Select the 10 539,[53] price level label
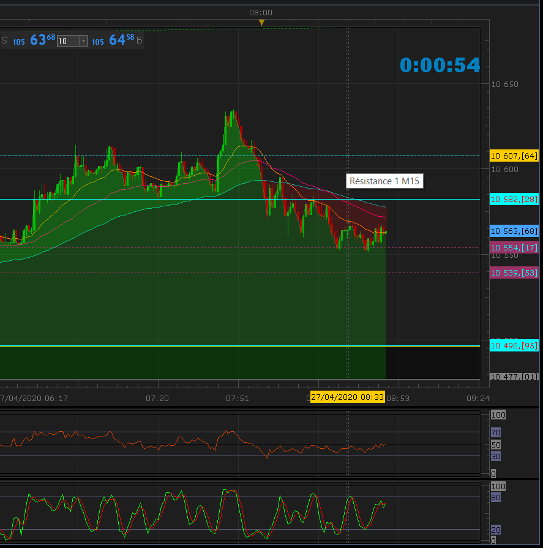Viewport: 543px width, 548px height. click(514, 272)
